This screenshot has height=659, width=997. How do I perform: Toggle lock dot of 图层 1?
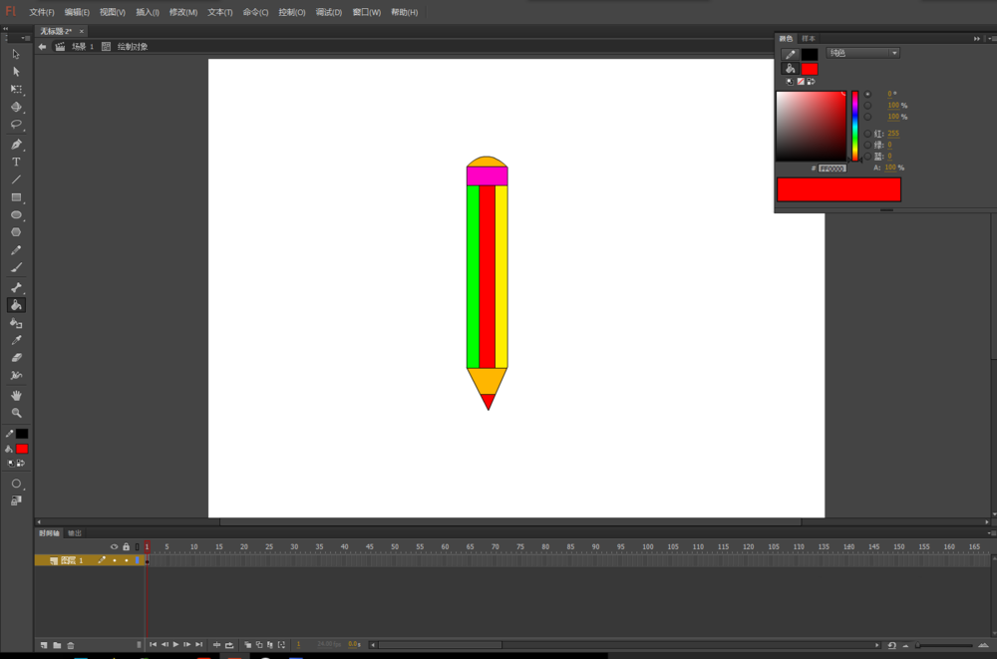tap(126, 560)
